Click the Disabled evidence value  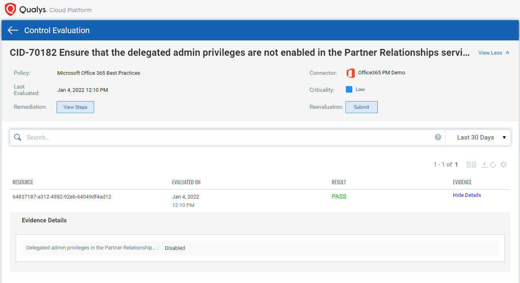click(175, 248)
